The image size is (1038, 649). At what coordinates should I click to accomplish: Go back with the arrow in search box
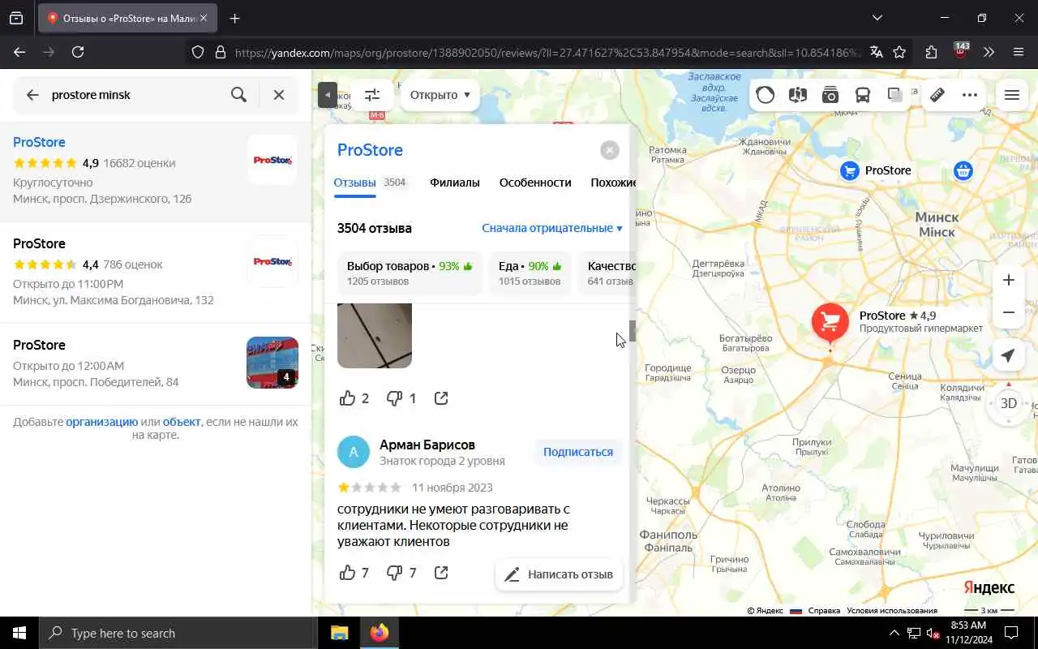pyautogui.click(x=32, y=95)
